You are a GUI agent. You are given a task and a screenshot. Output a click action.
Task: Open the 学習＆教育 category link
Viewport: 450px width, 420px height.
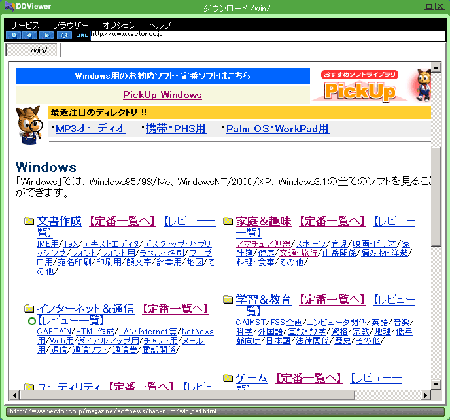pyautogui.click(x=264, y=300)
